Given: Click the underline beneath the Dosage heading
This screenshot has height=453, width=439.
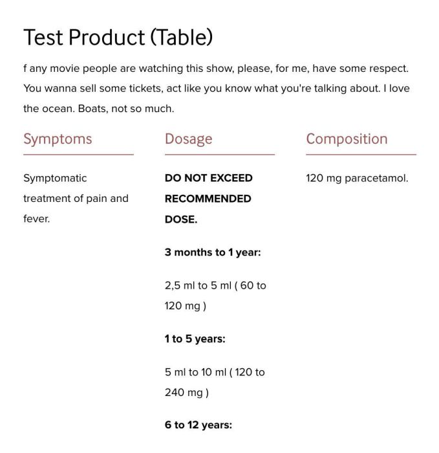Looking at the screenshot, I should point(220,155).
